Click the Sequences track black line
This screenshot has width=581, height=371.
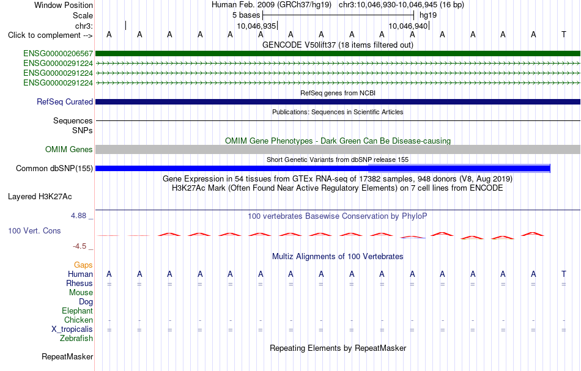338,120
